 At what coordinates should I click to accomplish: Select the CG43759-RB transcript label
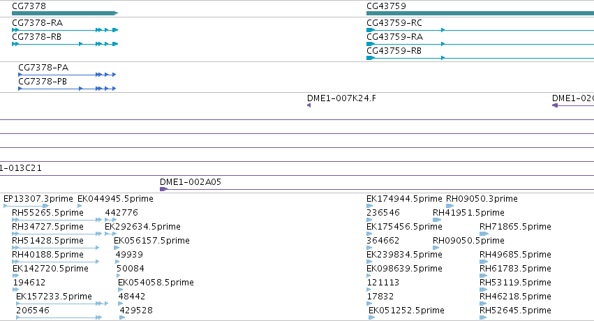[x=394, y=51]
